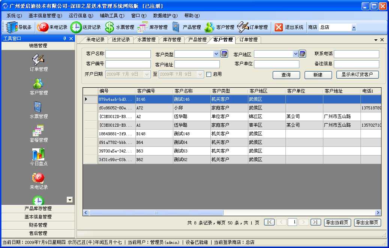Click the 来电记录 toolbar icon

(52, 27)
